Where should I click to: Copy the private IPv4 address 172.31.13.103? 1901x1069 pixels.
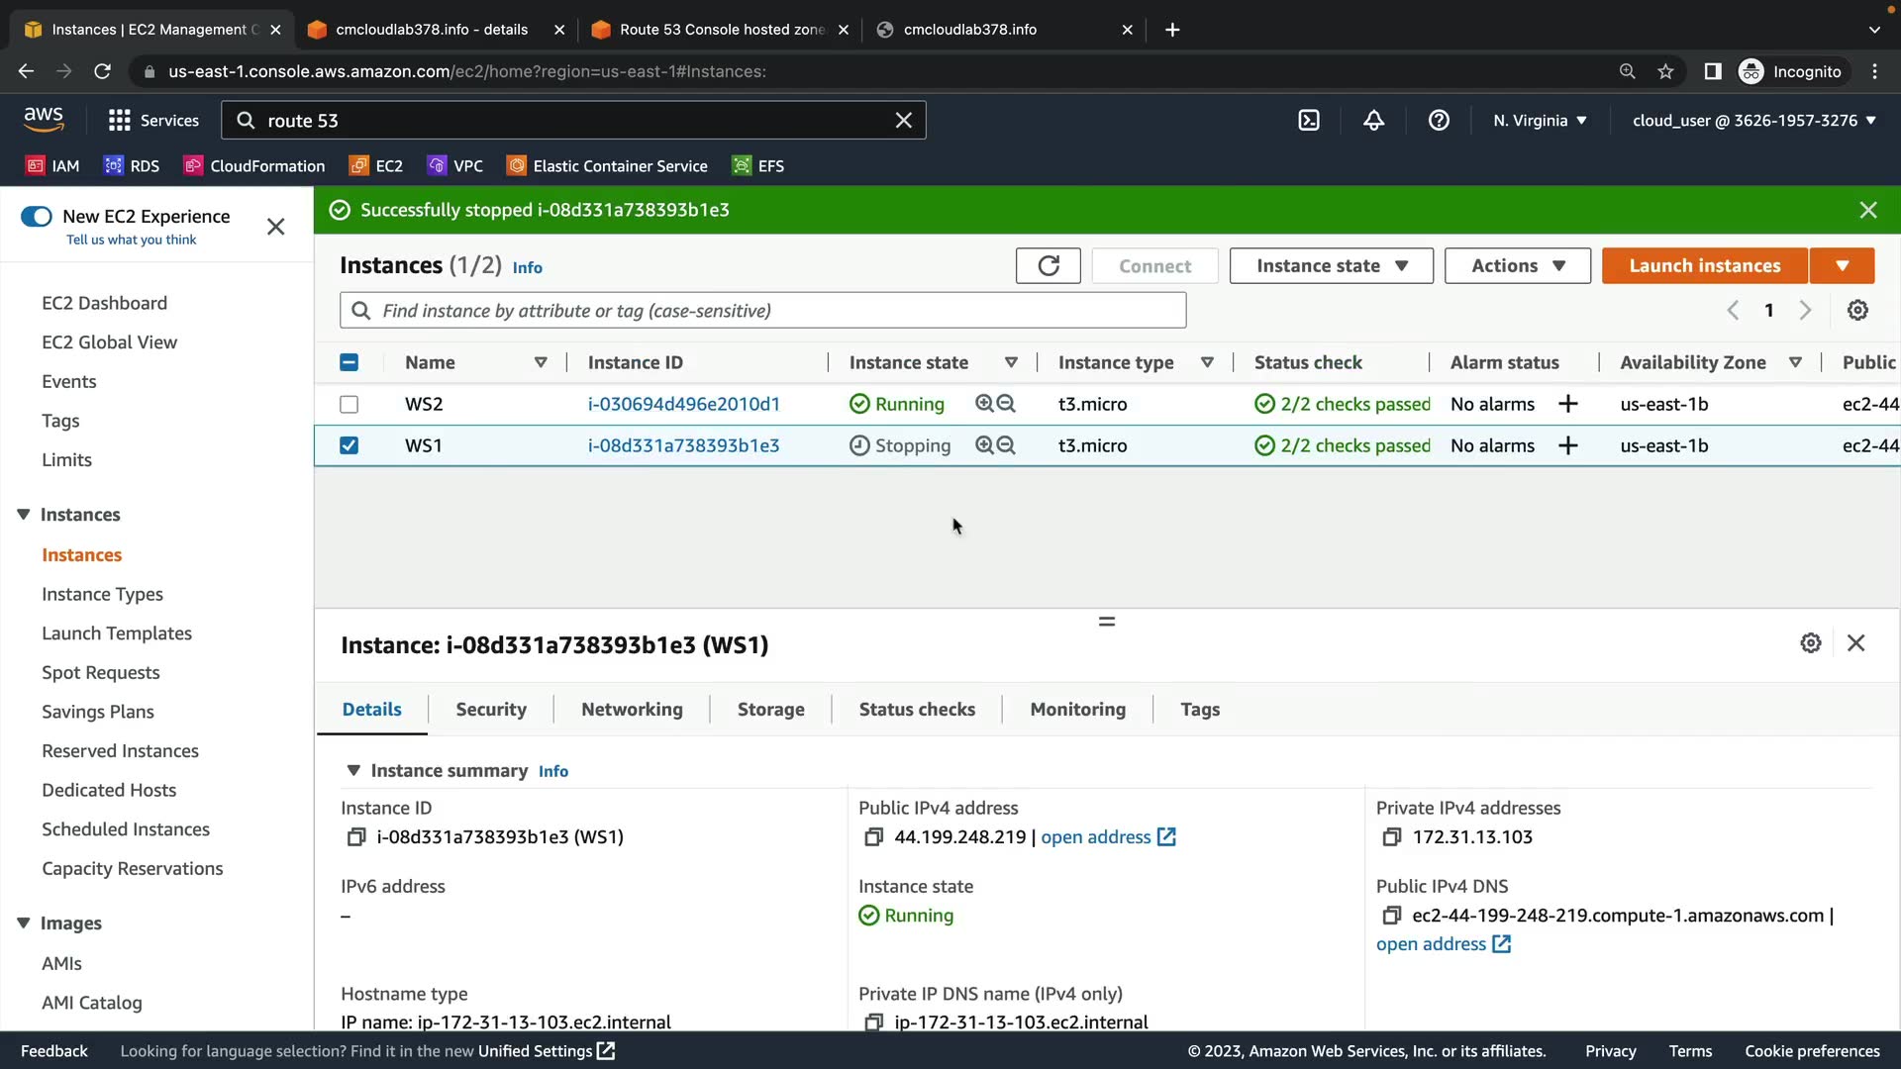(x=1391, y=837)
